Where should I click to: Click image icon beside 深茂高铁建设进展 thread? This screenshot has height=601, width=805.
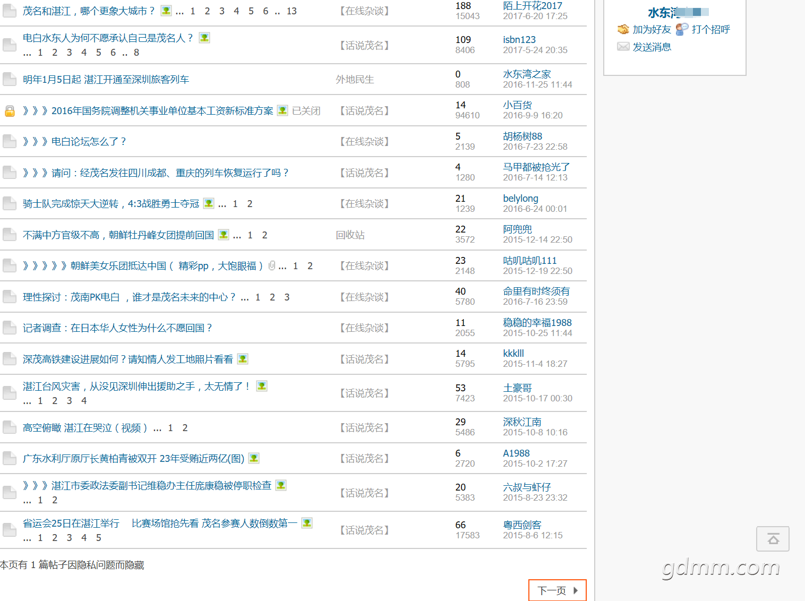(x=243, y=359)
